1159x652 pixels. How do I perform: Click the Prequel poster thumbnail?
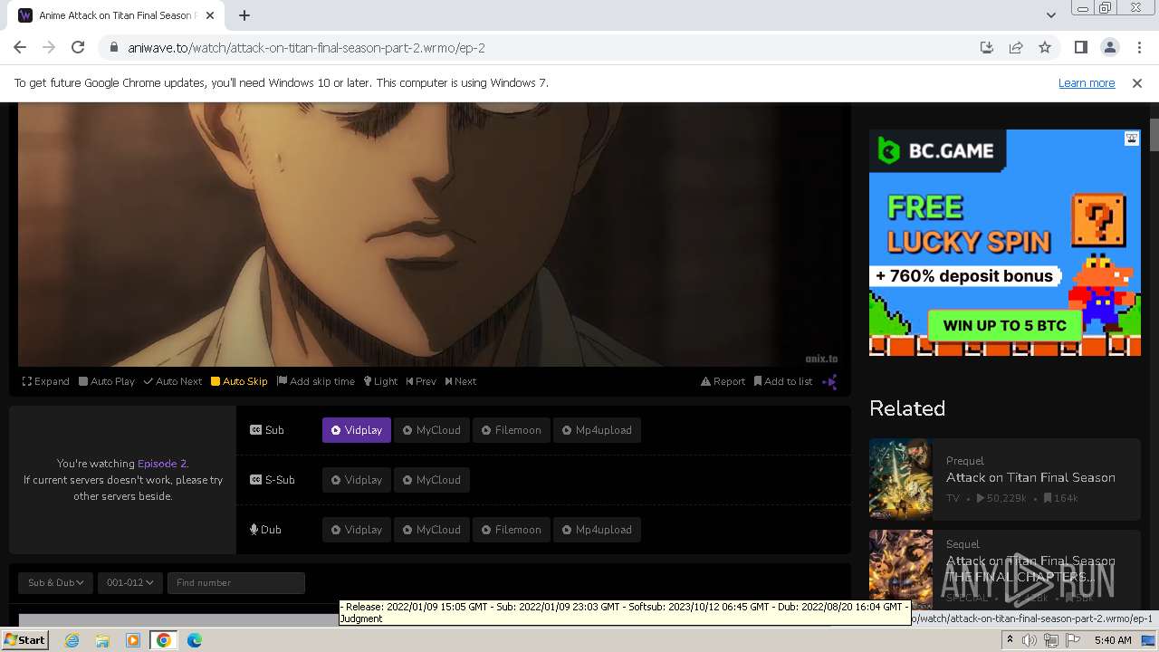(x=901, y=479)
